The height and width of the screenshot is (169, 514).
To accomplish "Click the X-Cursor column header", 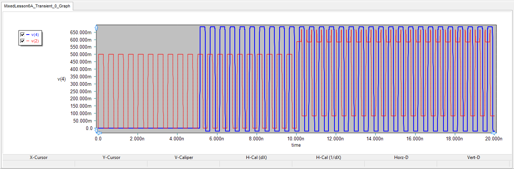I will click(38, 157).
